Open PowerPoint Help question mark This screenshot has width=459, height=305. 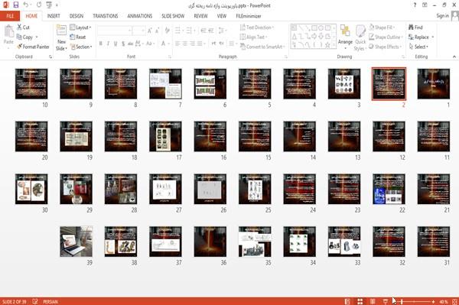click(415, 5)
